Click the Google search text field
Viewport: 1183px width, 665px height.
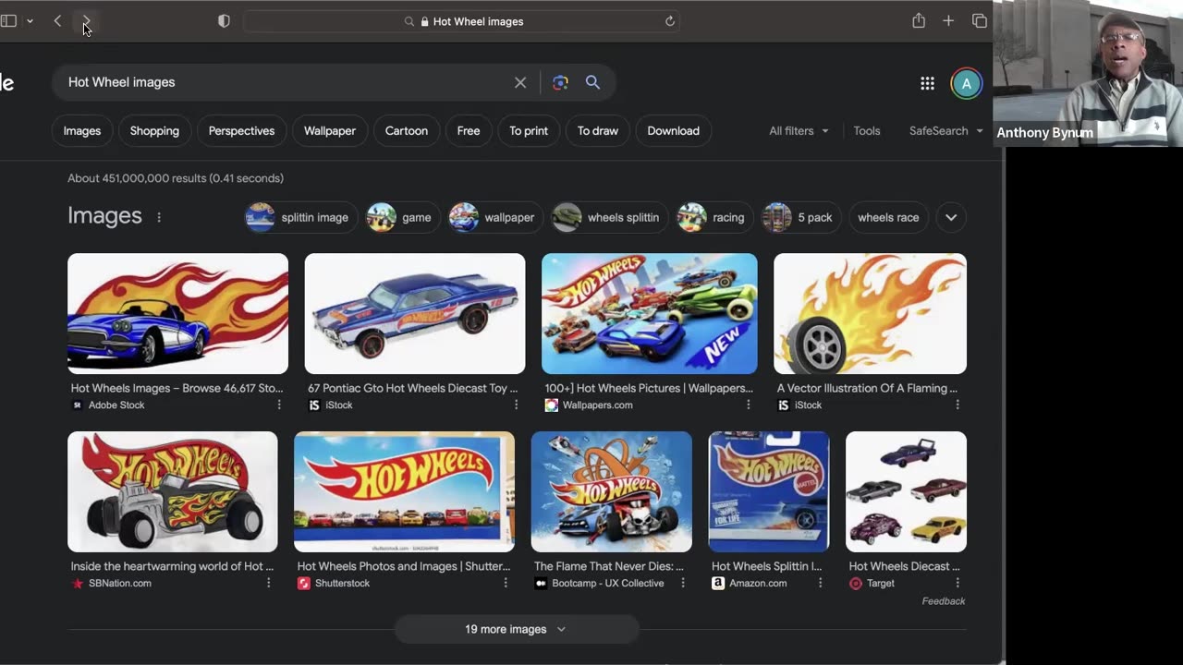[x=287, y=82]
